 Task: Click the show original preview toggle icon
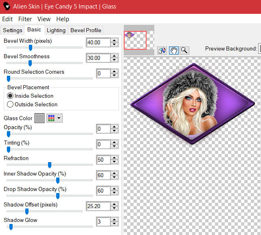[x=162, y=50]
